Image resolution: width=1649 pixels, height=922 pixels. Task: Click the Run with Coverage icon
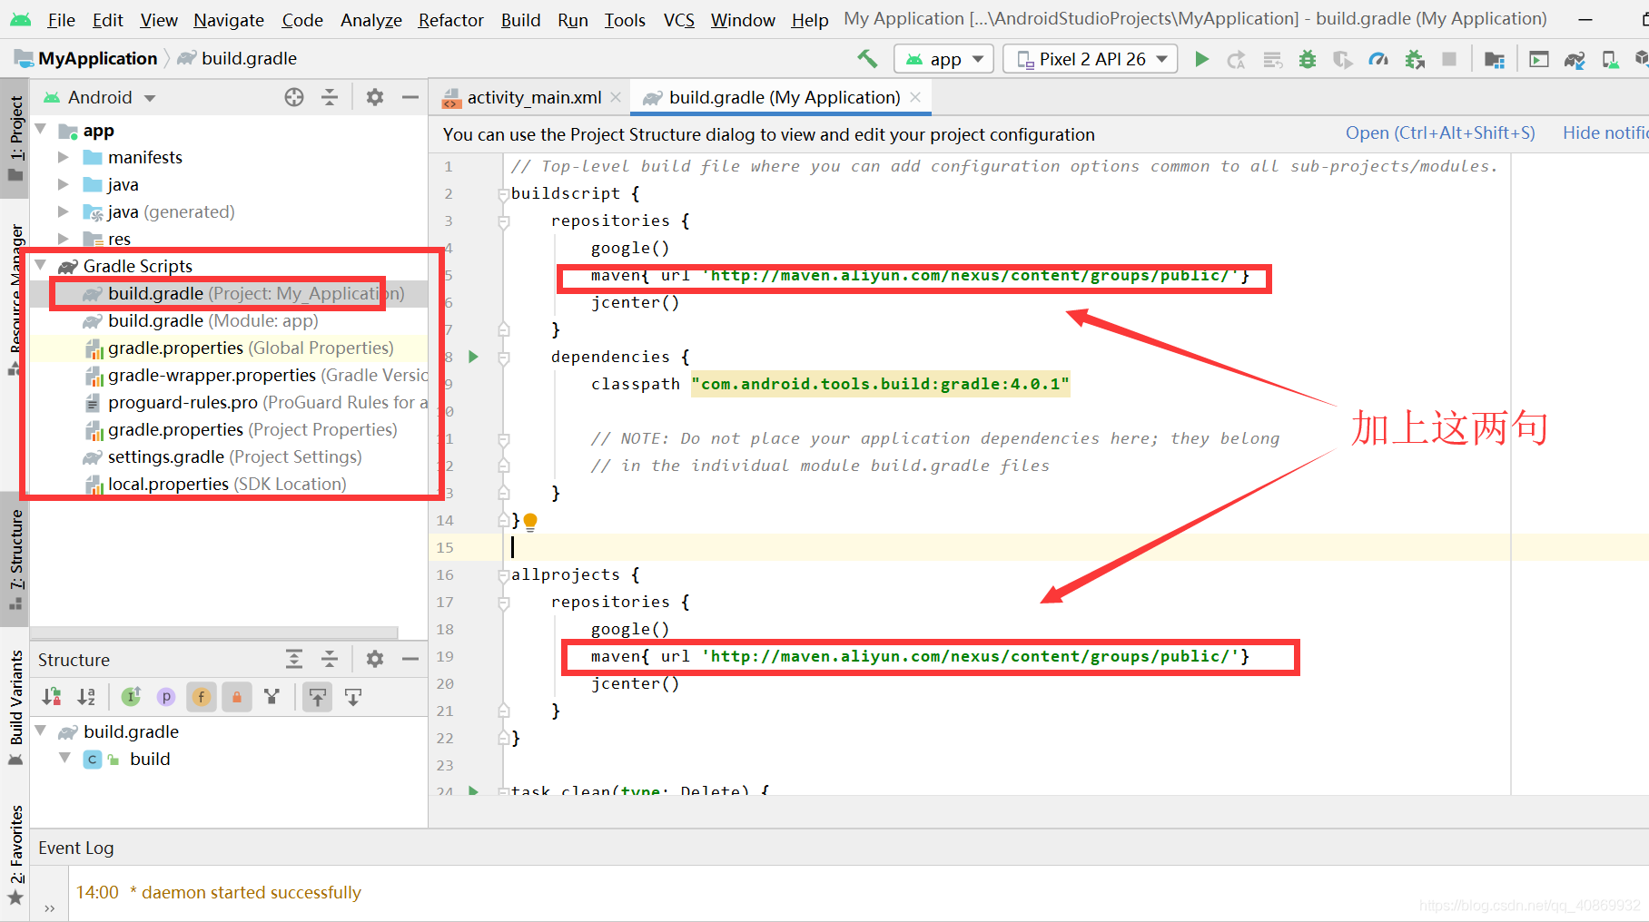(1343, 60)
